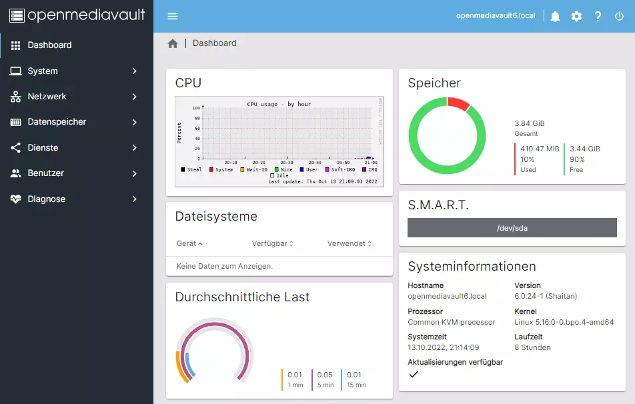This screenshot has height=404, width=635.
Task: Toggle sorting on the Verwendet column
Action: pyautogui.click(x=348, y=243)
